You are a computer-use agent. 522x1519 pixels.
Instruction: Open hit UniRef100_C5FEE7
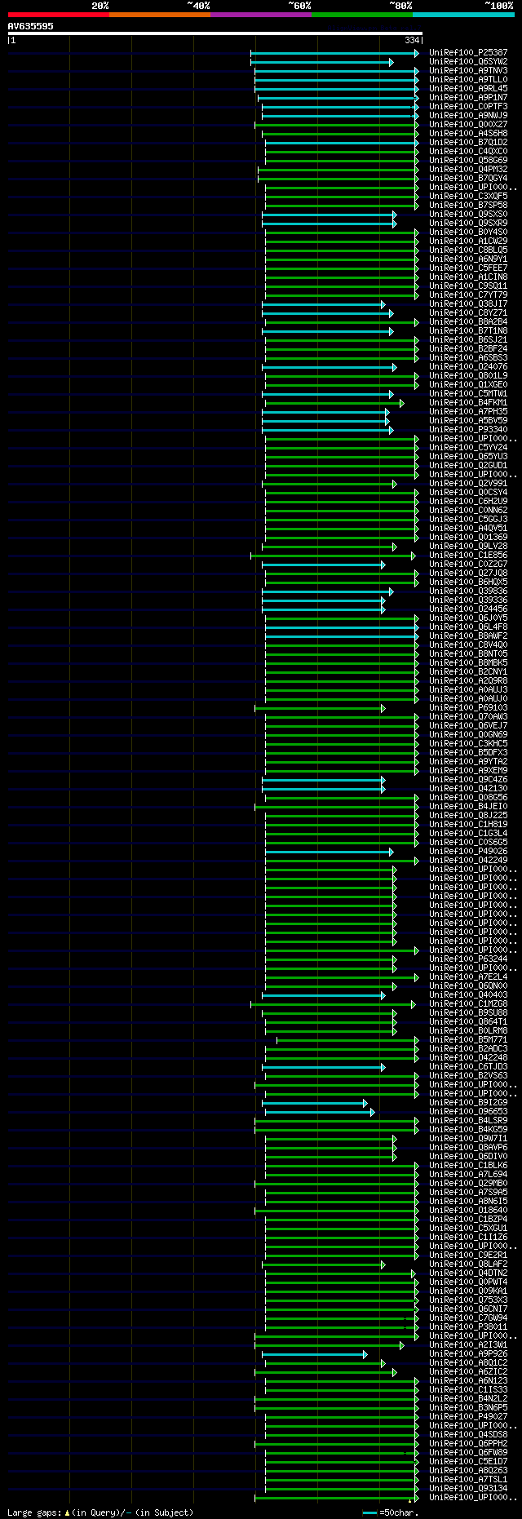[x=468, y=268]
